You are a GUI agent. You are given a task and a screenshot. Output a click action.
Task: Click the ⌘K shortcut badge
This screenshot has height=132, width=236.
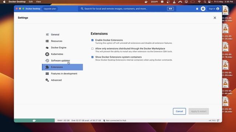point(170,9)
